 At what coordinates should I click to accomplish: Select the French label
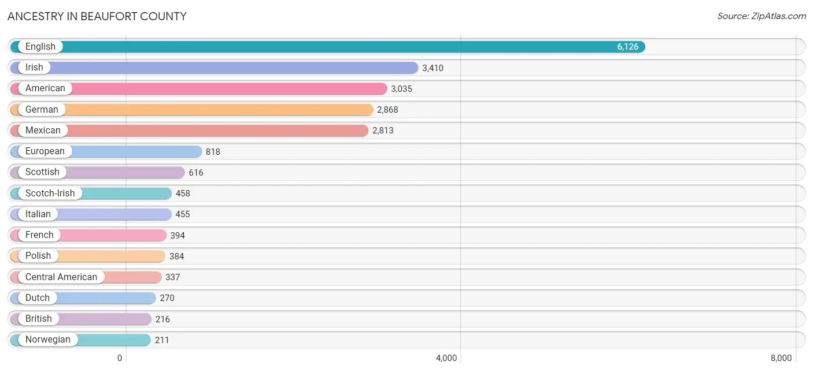coord(39,235)
